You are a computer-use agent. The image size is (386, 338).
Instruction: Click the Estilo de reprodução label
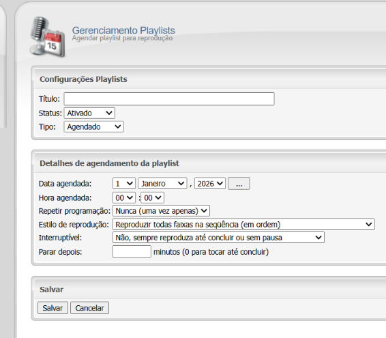74,225
